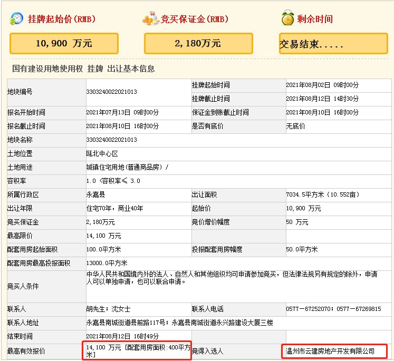
Task: Click the alarm clock icon beside 剩余时间
Action: [x=288, y=18]
